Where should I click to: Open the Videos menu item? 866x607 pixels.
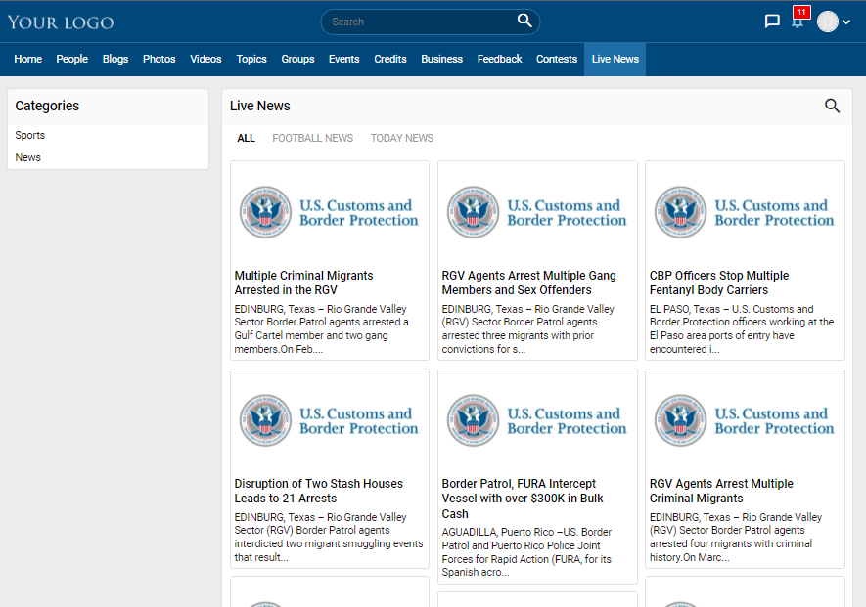coord(205,59)
